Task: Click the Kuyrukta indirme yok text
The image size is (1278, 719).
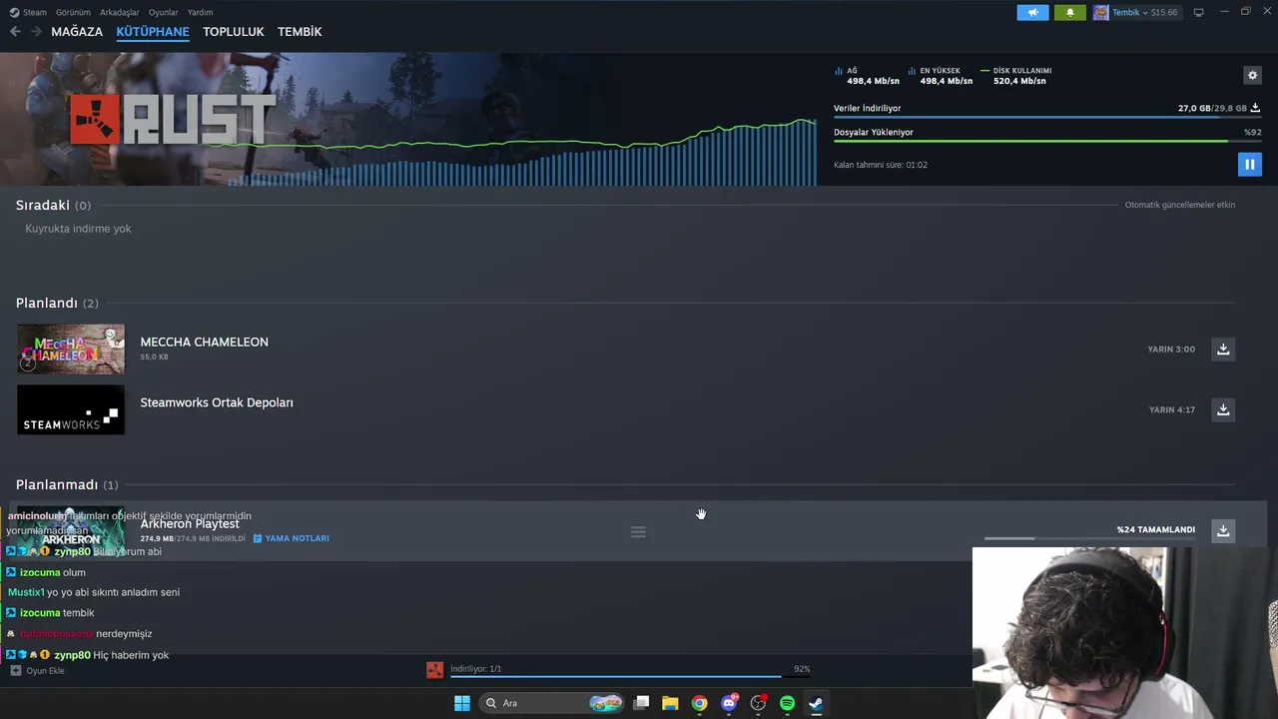Action: pyautogui.click(x=78, y=229)
